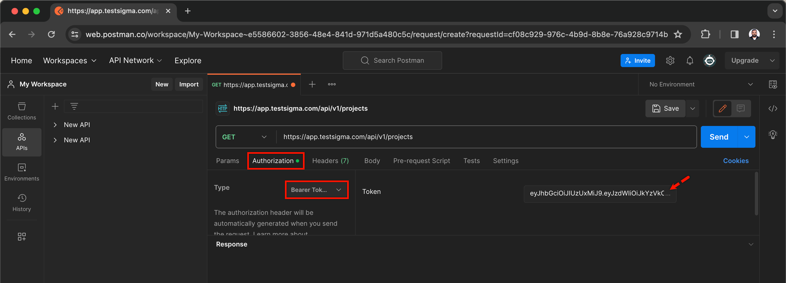Click the request URL input field
The height and width of the screenshot is (283, 786).
(486, 137)
